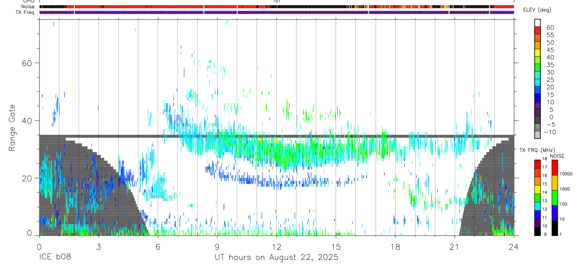Screen dimensions: 578x267
Task: Click the '151' CPID value above the plot
Action: point(277,1)
